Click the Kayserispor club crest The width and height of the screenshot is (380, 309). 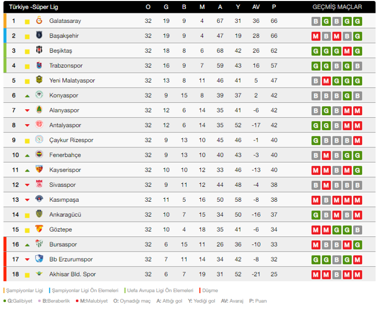[x=39, y=170]
